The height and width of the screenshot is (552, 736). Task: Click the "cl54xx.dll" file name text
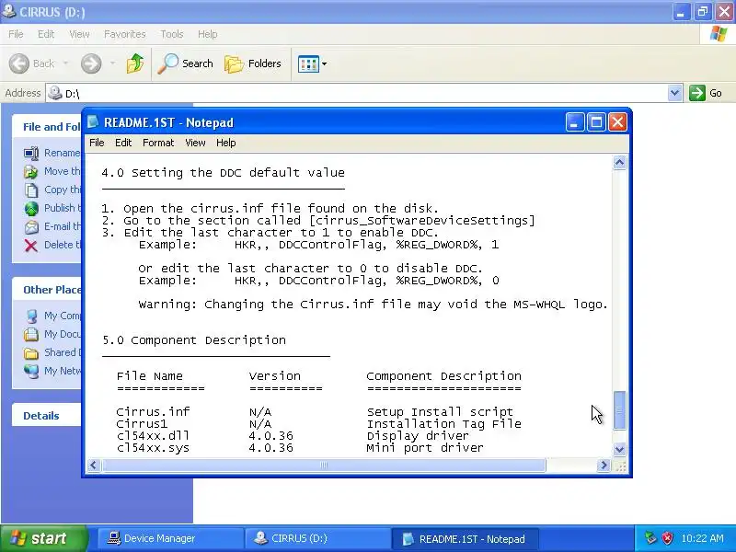[153, 435]
